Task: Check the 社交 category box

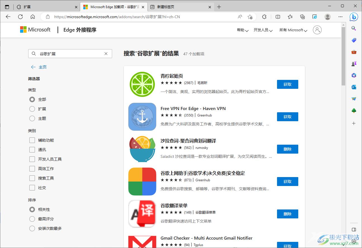Action: point(32,188)
